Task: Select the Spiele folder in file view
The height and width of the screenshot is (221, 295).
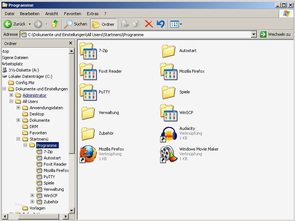Action: pos(169,92)
